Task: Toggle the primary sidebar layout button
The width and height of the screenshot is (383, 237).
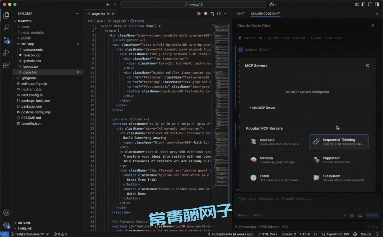Action: click(363, 4)
